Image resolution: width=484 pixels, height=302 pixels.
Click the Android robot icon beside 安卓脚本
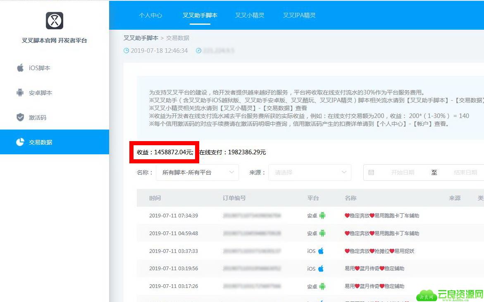[x=20, y=92]
